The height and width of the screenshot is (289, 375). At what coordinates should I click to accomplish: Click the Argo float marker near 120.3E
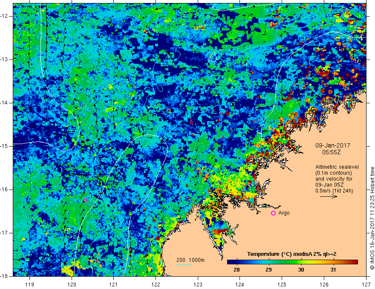tap(85, 200)
